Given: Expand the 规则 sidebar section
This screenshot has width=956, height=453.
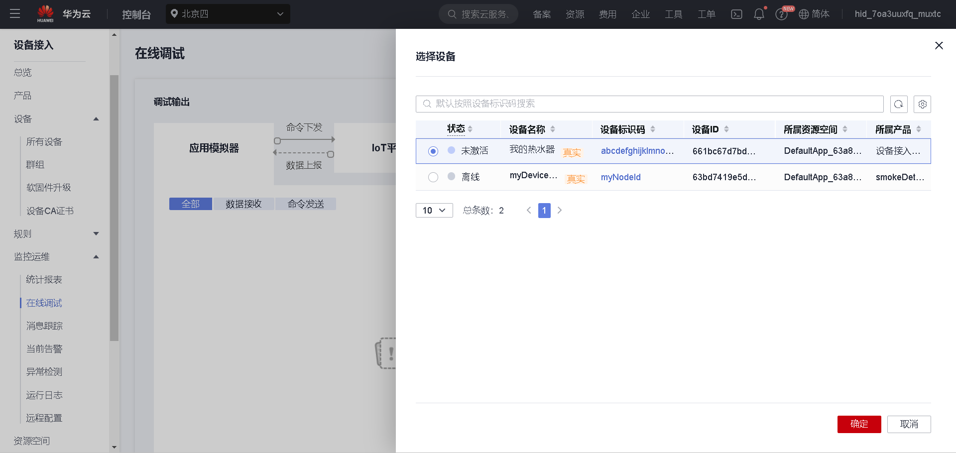Looking at the screenshot, I should pos(96,234).
